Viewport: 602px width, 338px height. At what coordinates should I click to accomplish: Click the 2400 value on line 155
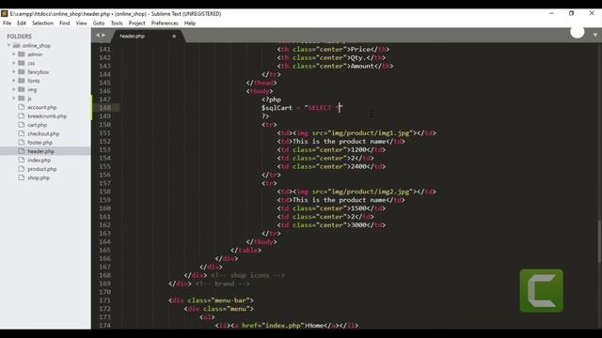pos(358,167)
